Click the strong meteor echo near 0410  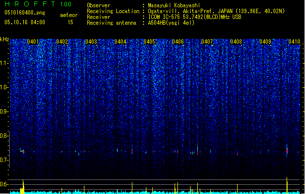tap(287, 151)
